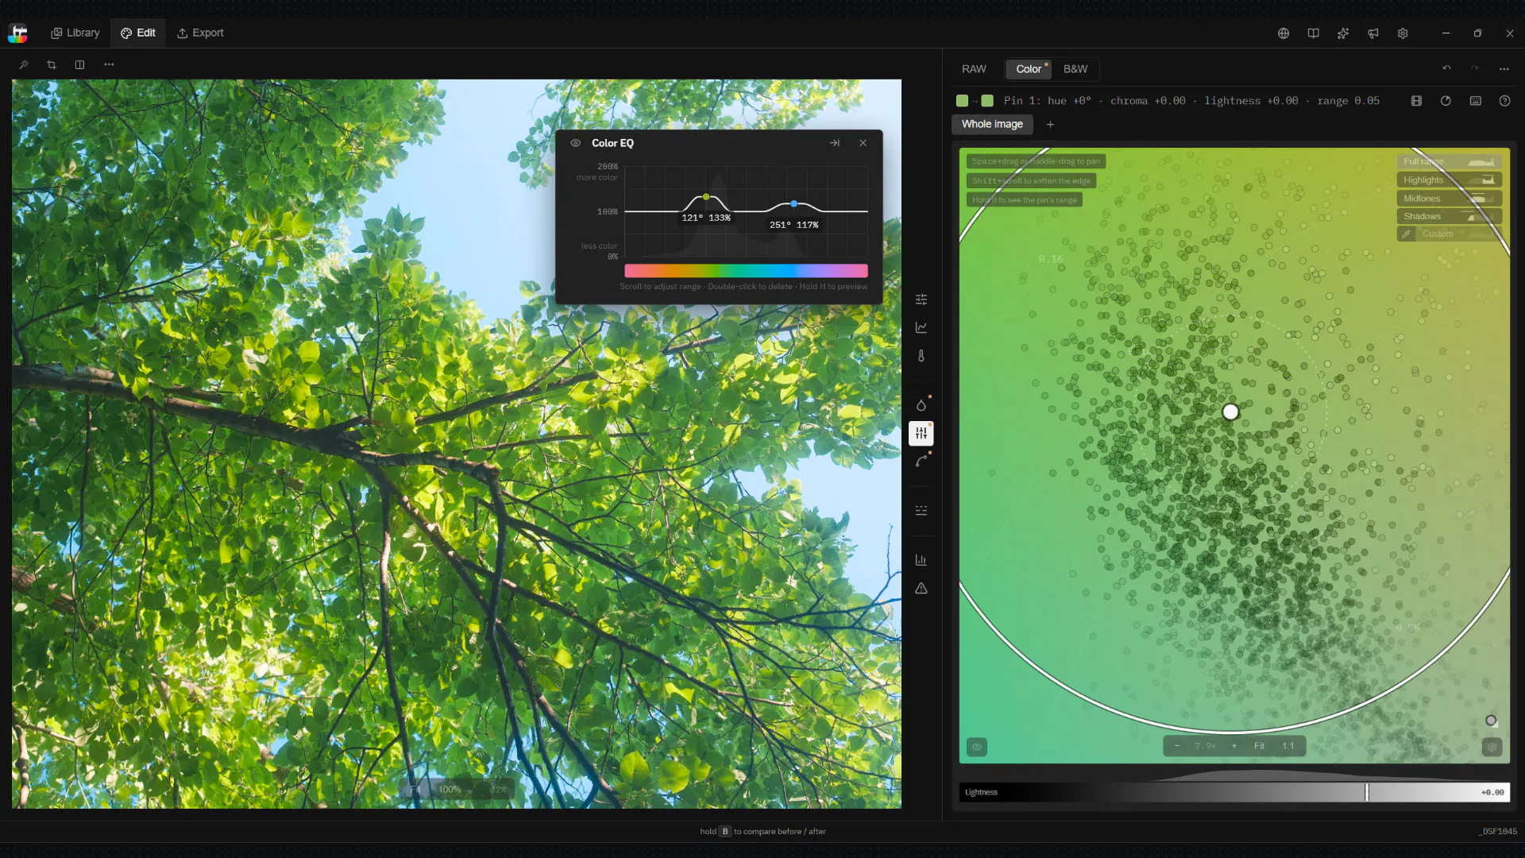Undo the last edit
The width and height of the screenshot is (1525, 858).
[1446, 68]
